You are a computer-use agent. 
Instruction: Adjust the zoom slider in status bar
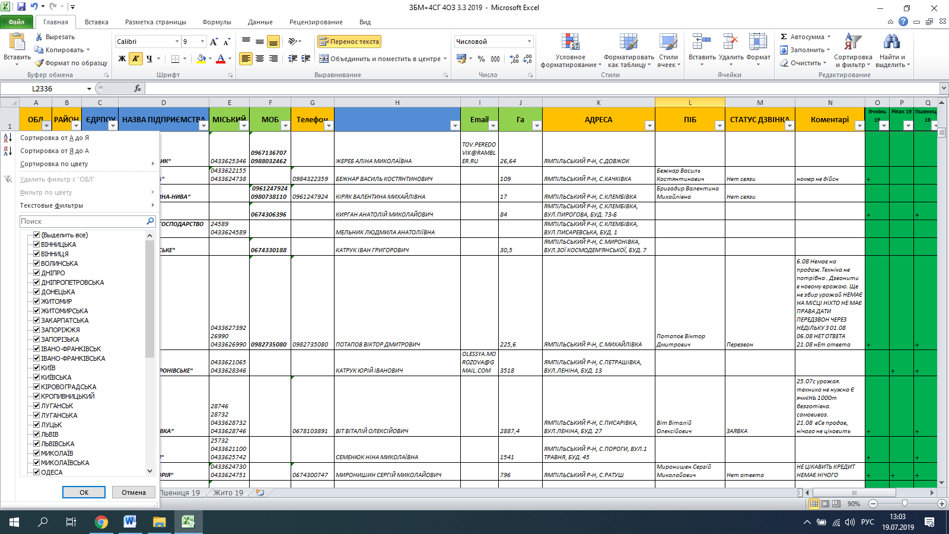pos(905,504)
